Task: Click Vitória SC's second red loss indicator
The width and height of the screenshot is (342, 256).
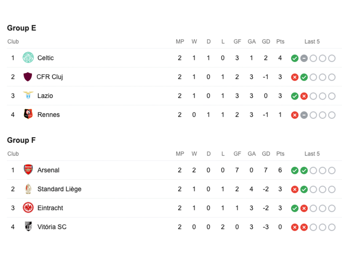Action: [304, 227]
